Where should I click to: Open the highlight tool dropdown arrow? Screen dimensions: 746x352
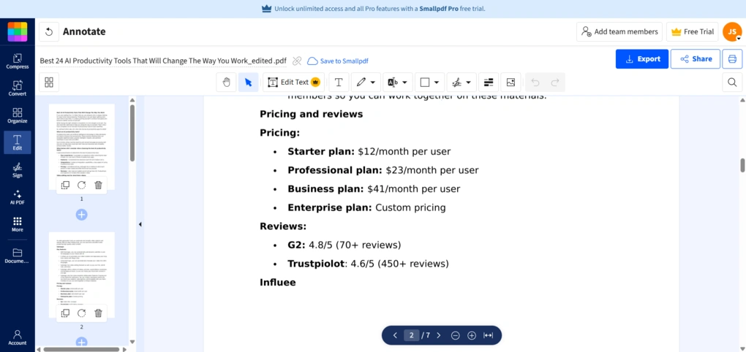[405, 83]
